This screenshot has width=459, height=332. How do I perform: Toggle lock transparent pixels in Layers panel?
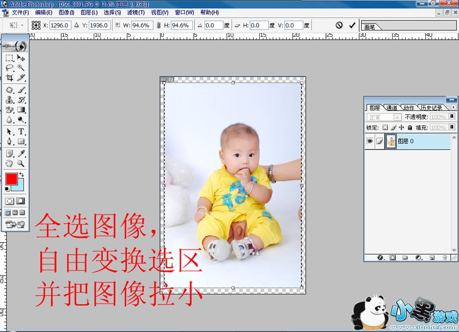[x=385, y=127]
